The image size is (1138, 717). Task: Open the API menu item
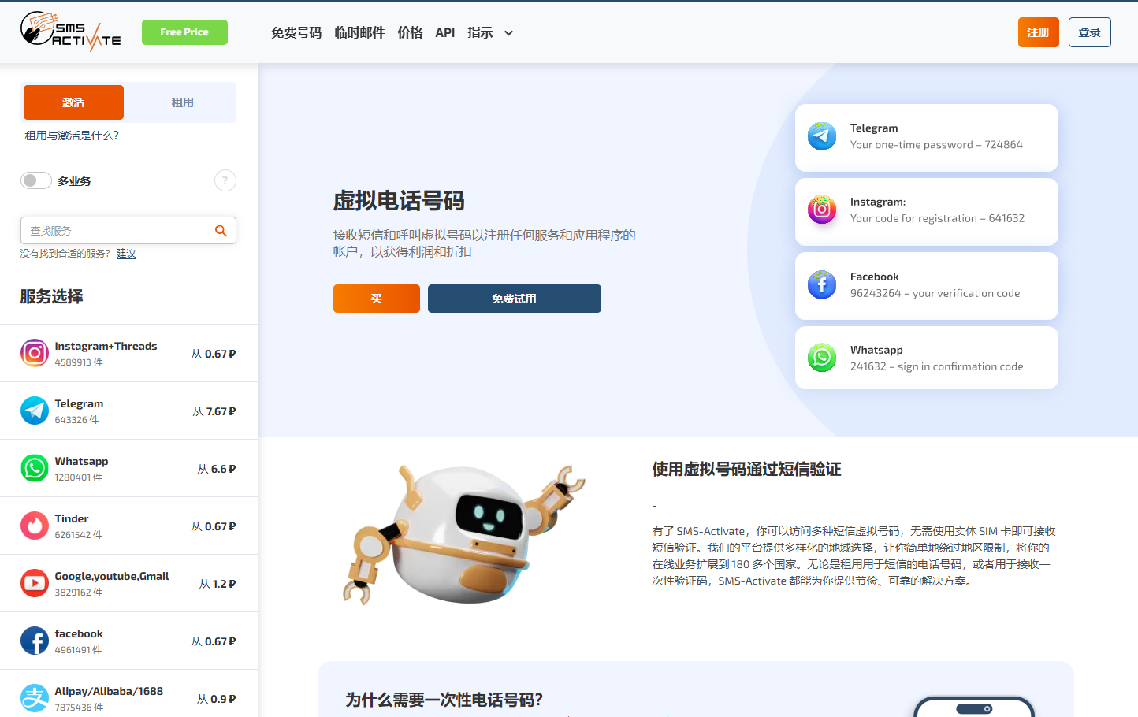(445, 32)
